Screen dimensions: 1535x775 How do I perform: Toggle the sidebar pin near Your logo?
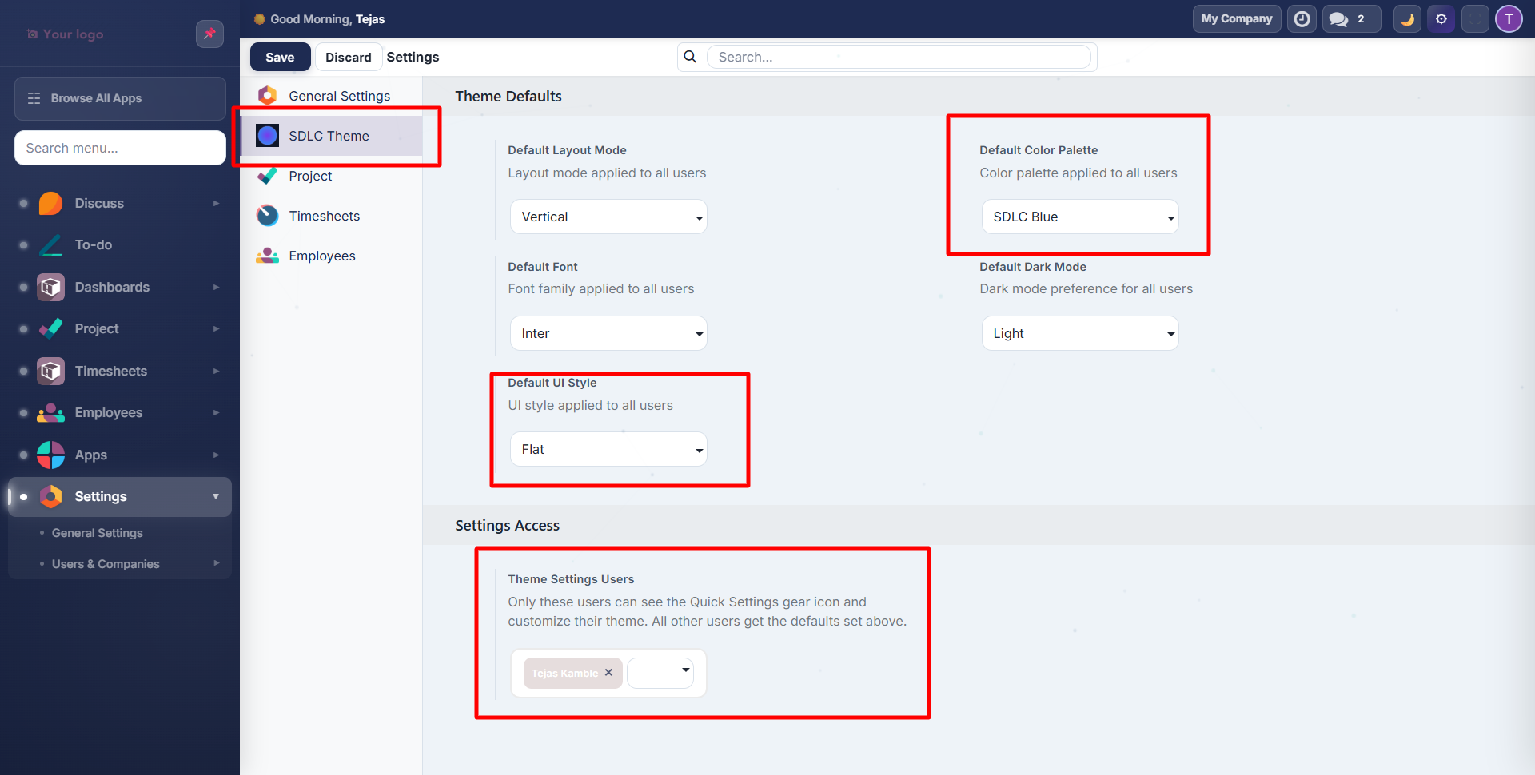point(209,34)
